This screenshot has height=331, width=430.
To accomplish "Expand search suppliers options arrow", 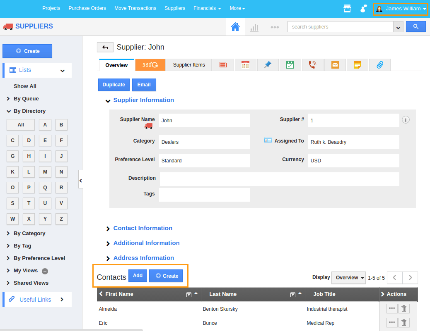I will (x=398, y=27).
